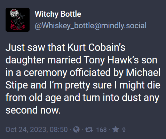Click the words "Kurt Cobain's" in post
Viewport: 166px width, 139px height.
click(96, 47)
